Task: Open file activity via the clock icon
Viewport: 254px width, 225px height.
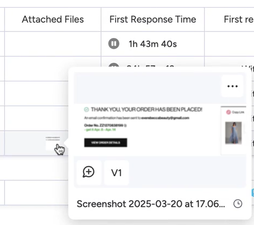Action: point(238,204)
